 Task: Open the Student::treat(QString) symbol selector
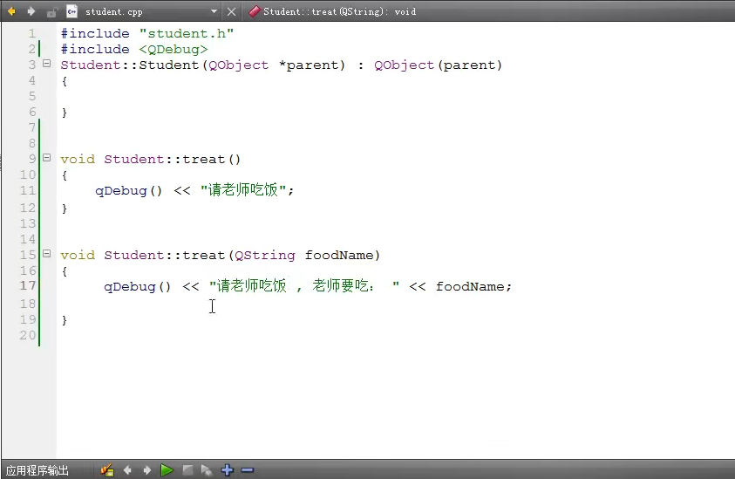click(339, 11)
